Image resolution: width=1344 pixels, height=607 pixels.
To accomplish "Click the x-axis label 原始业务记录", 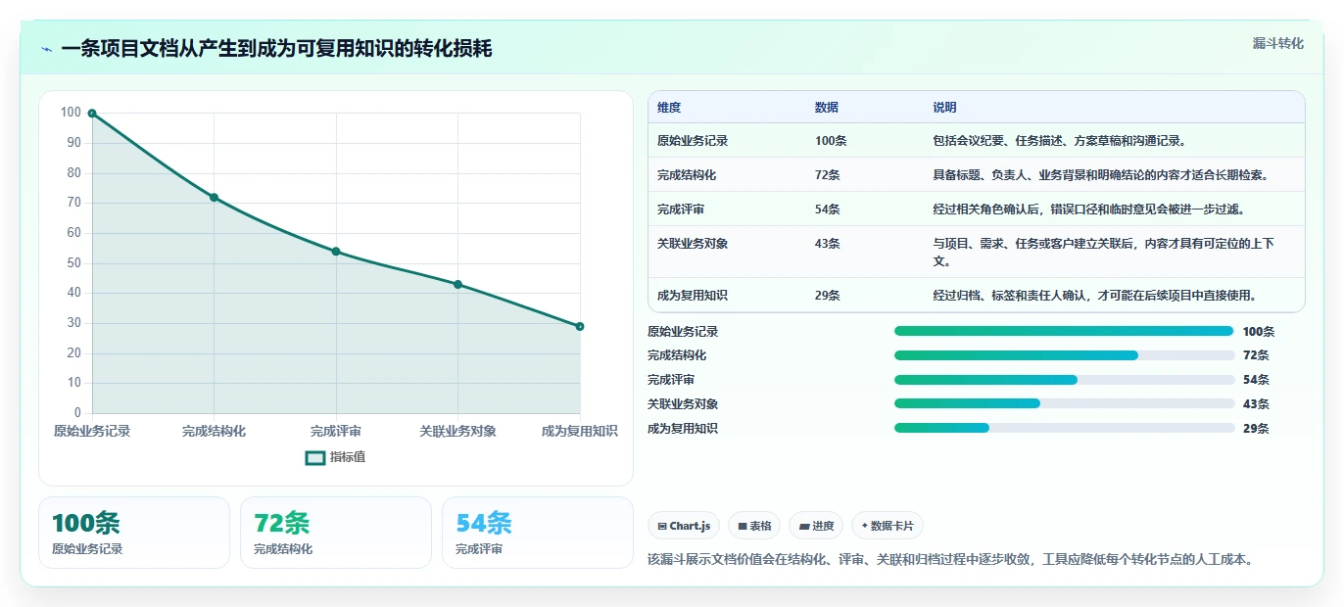I will (x=92, y=432).
